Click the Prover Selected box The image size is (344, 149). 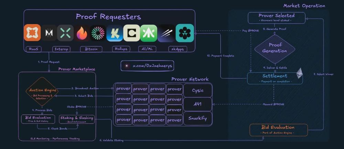tap(277, 18)
